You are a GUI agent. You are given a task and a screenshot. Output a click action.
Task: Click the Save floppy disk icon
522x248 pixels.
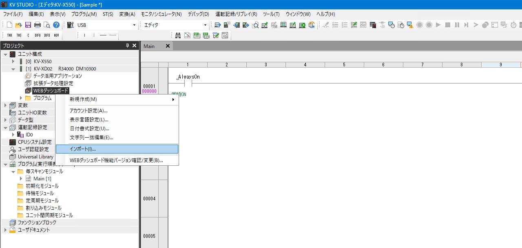pos(28,25)
